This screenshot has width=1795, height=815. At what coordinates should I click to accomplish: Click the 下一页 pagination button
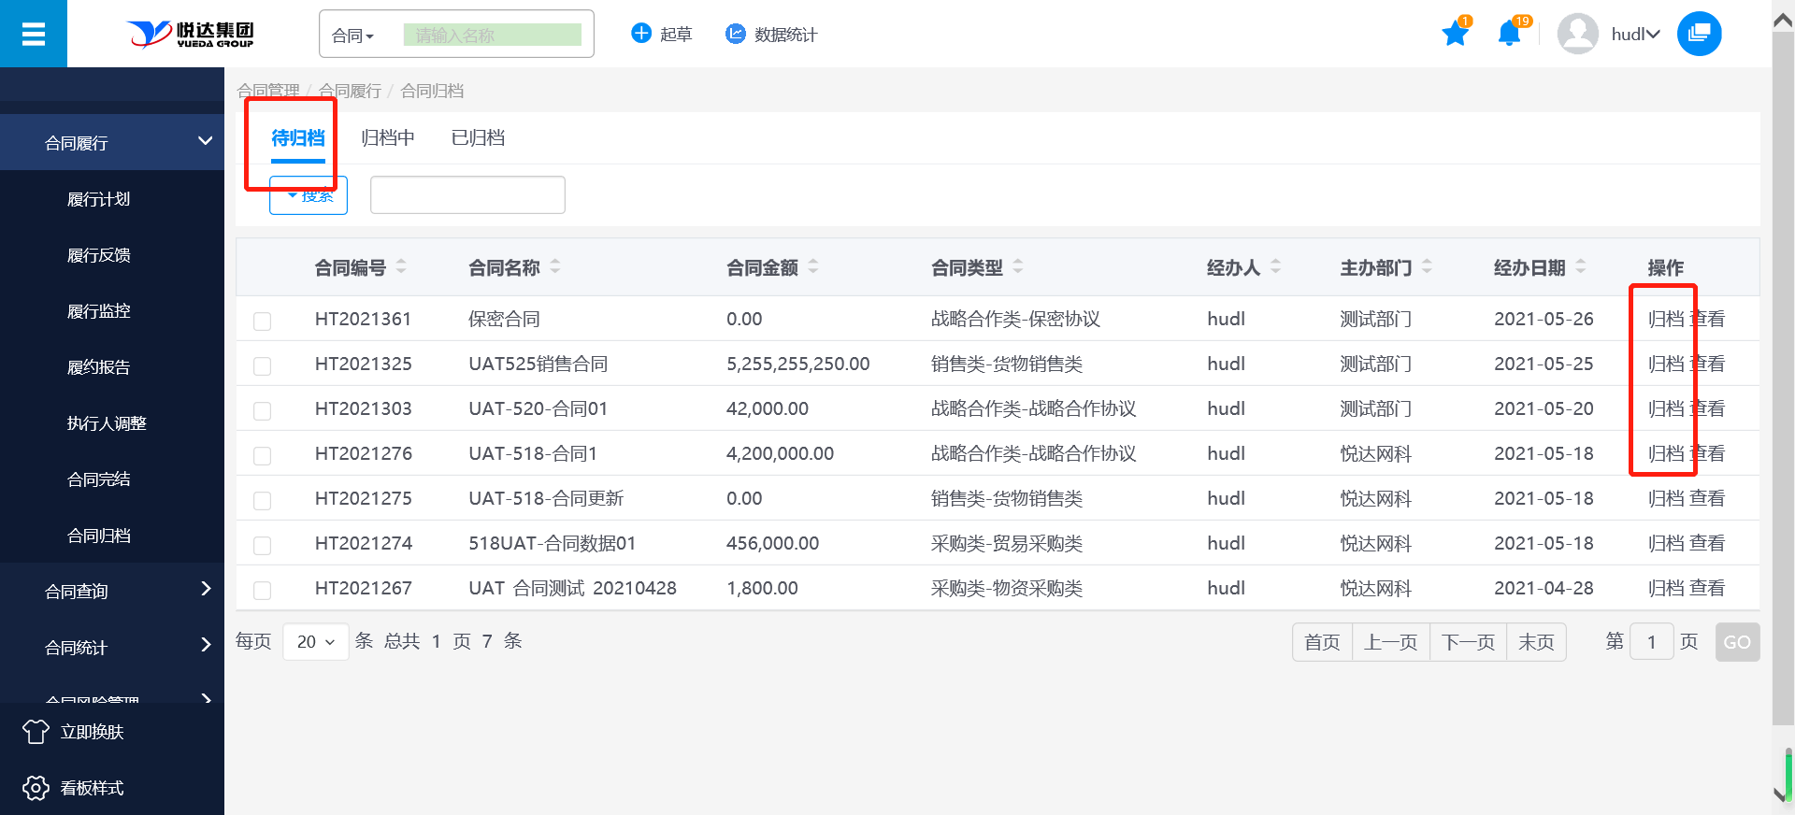click(x=1468, y=642)
